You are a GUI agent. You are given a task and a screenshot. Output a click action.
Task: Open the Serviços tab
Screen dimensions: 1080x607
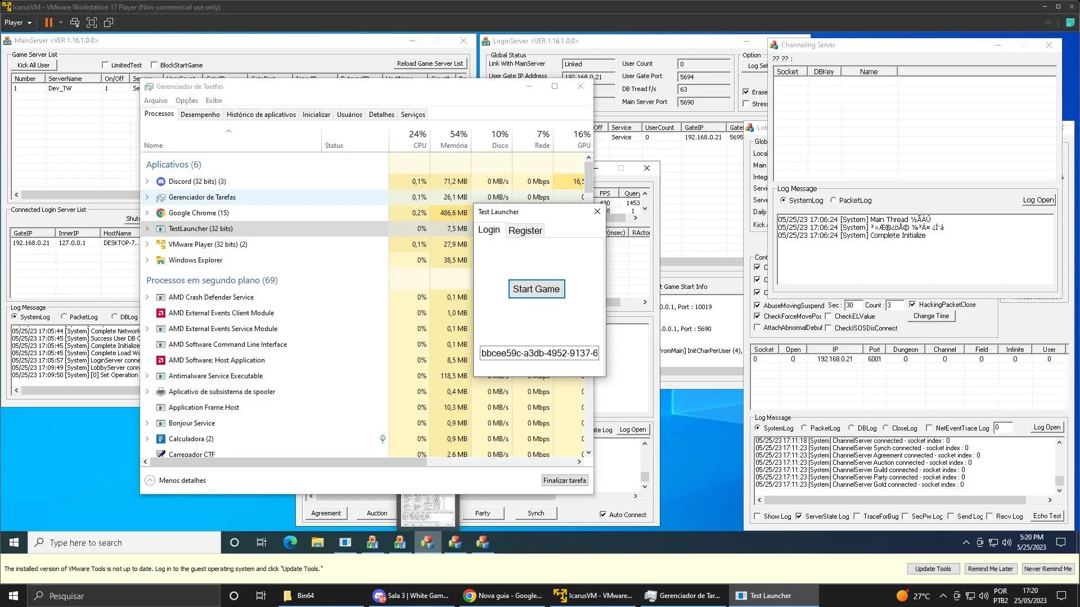[413, 115]
